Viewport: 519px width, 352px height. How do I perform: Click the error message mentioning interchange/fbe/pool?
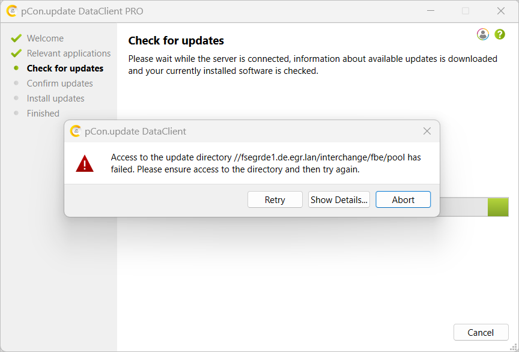pyautogui.click(x=266, y=163)
